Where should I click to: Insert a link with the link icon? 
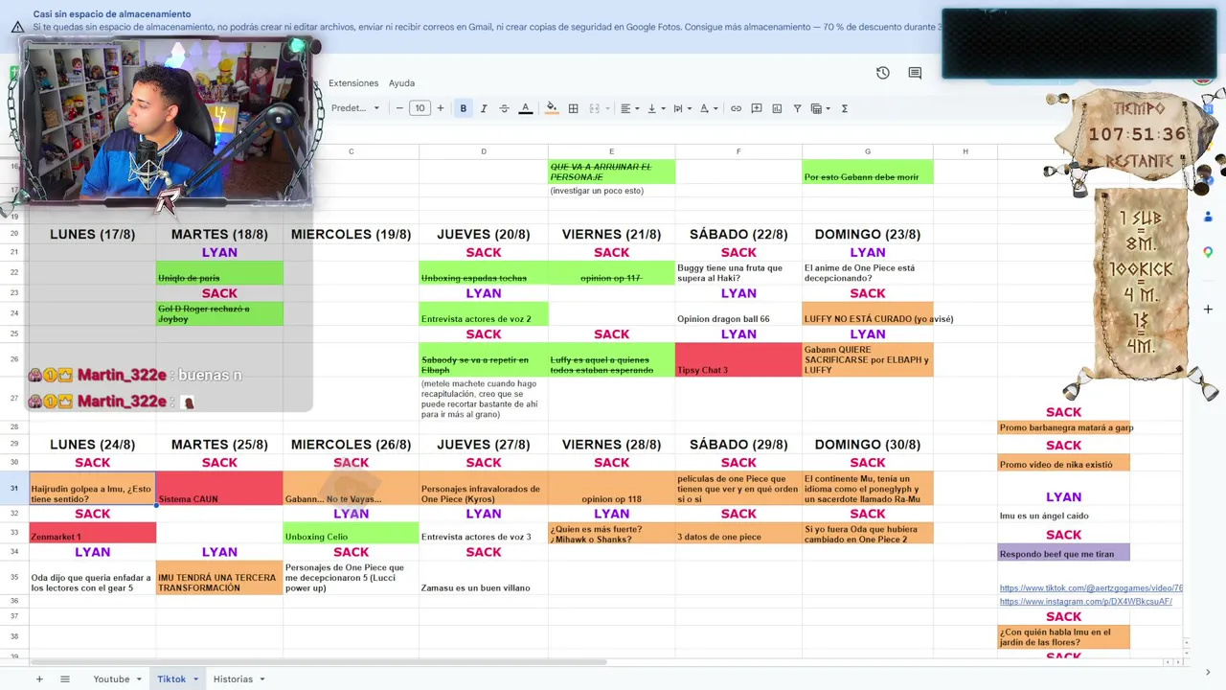(x=736, y=108)
